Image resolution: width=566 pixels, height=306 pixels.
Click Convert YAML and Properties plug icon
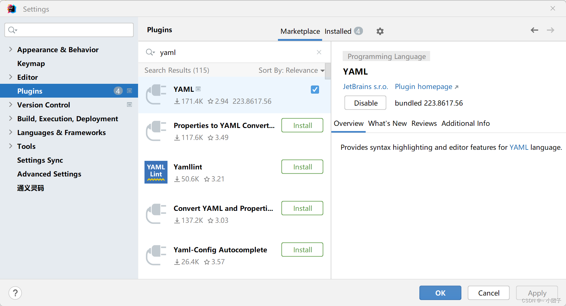pyautogui.click(x=156, y=214)
